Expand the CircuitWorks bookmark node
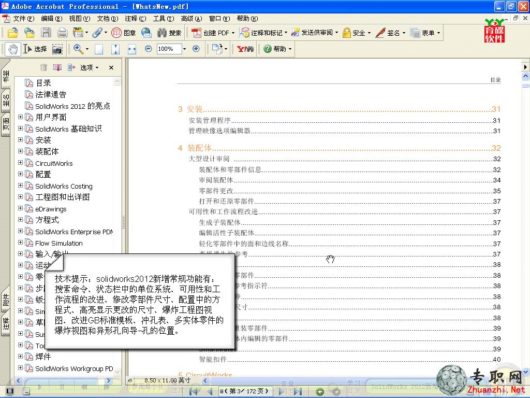Screen dimensions: 530x398 (20, 163)
